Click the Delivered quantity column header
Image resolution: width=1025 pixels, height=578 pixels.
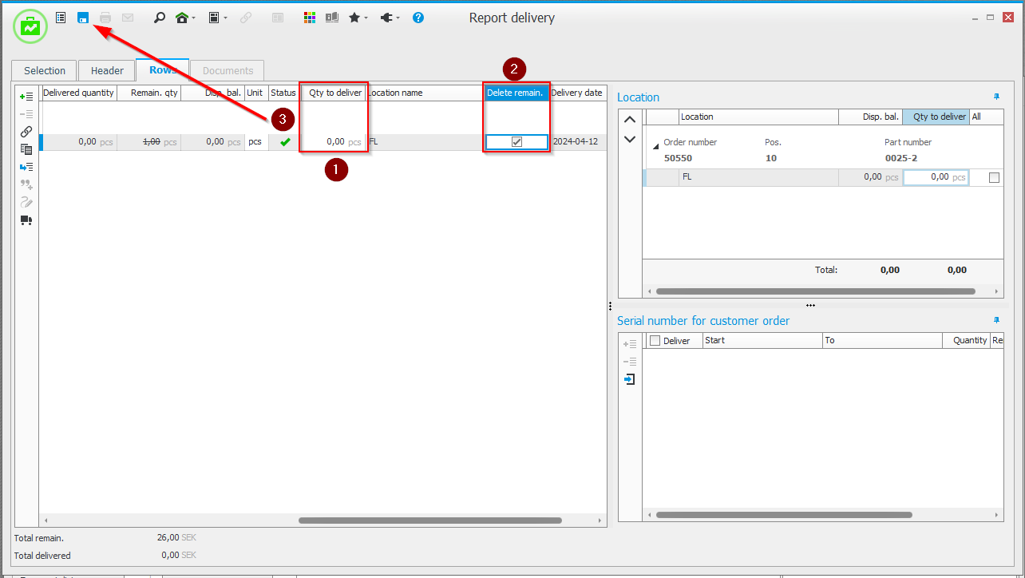[78, 93]
